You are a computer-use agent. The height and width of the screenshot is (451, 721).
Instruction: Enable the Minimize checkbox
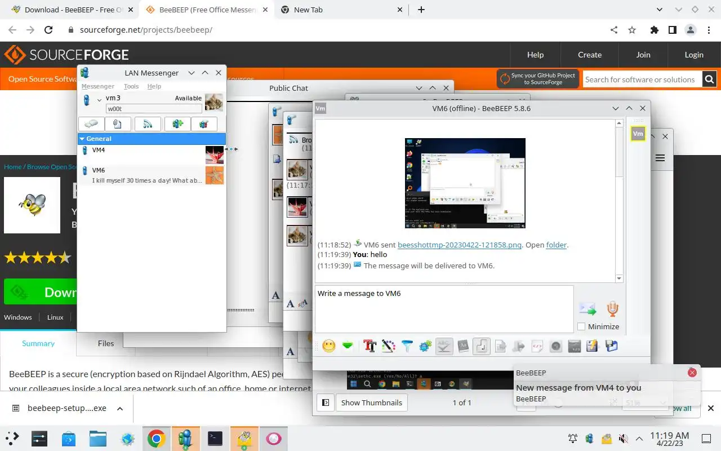581,326
